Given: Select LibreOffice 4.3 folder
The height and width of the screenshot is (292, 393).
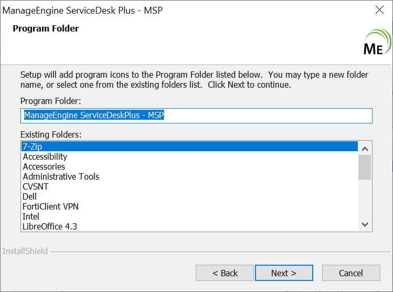Looking at the screenshot, I should click(x=50, y=226).
